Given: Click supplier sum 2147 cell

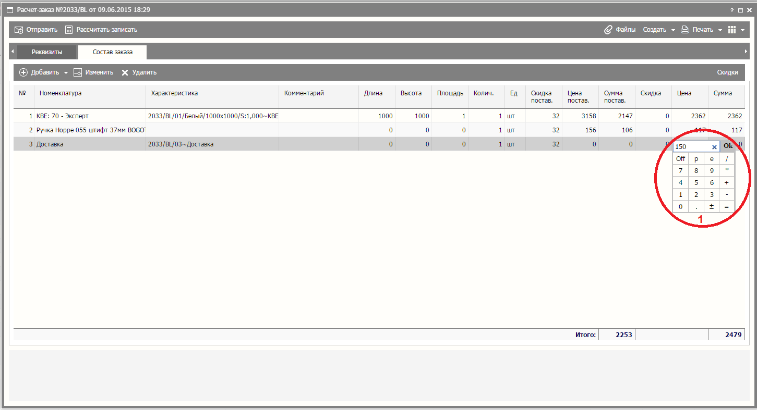Looking at the screenshot, I should (x=617, y=116).
